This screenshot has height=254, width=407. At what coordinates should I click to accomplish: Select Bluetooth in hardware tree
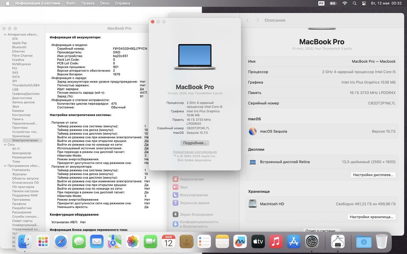19,47
